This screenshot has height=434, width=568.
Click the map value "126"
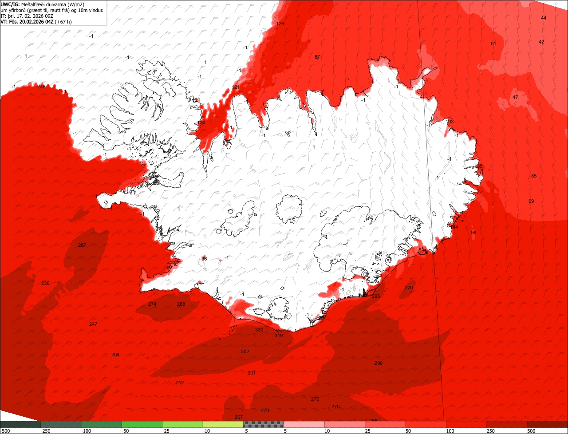[280, 24]
